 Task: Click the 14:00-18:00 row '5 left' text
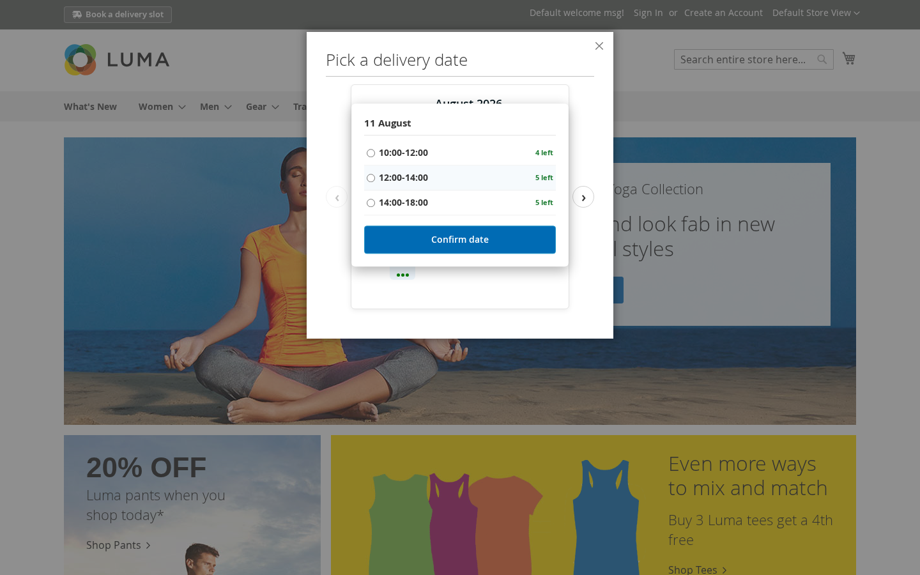point(544,203)
